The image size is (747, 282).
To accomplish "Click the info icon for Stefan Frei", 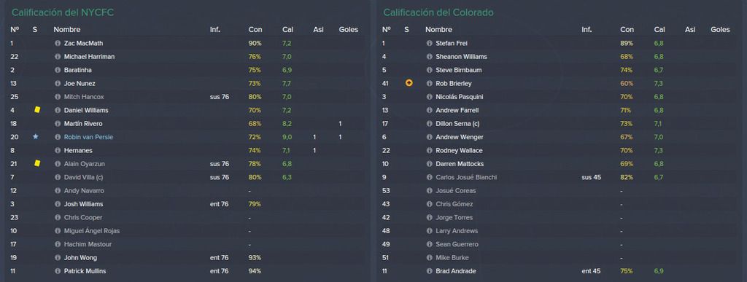I will pyautogui.click(x=429, y=43).
